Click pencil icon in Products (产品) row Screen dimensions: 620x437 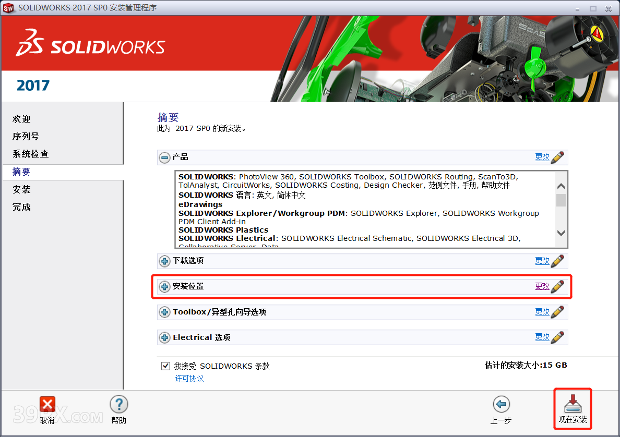557,157
